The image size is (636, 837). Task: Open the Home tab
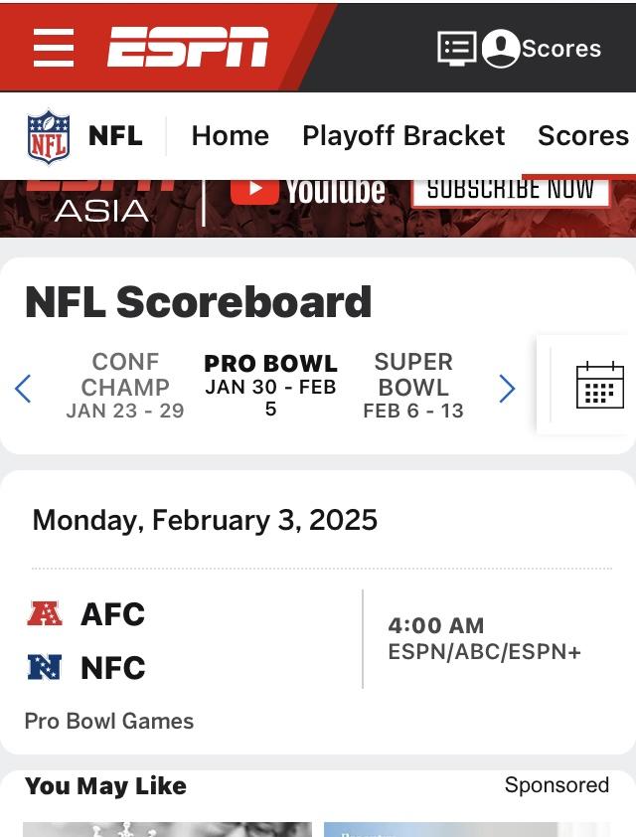230,135
